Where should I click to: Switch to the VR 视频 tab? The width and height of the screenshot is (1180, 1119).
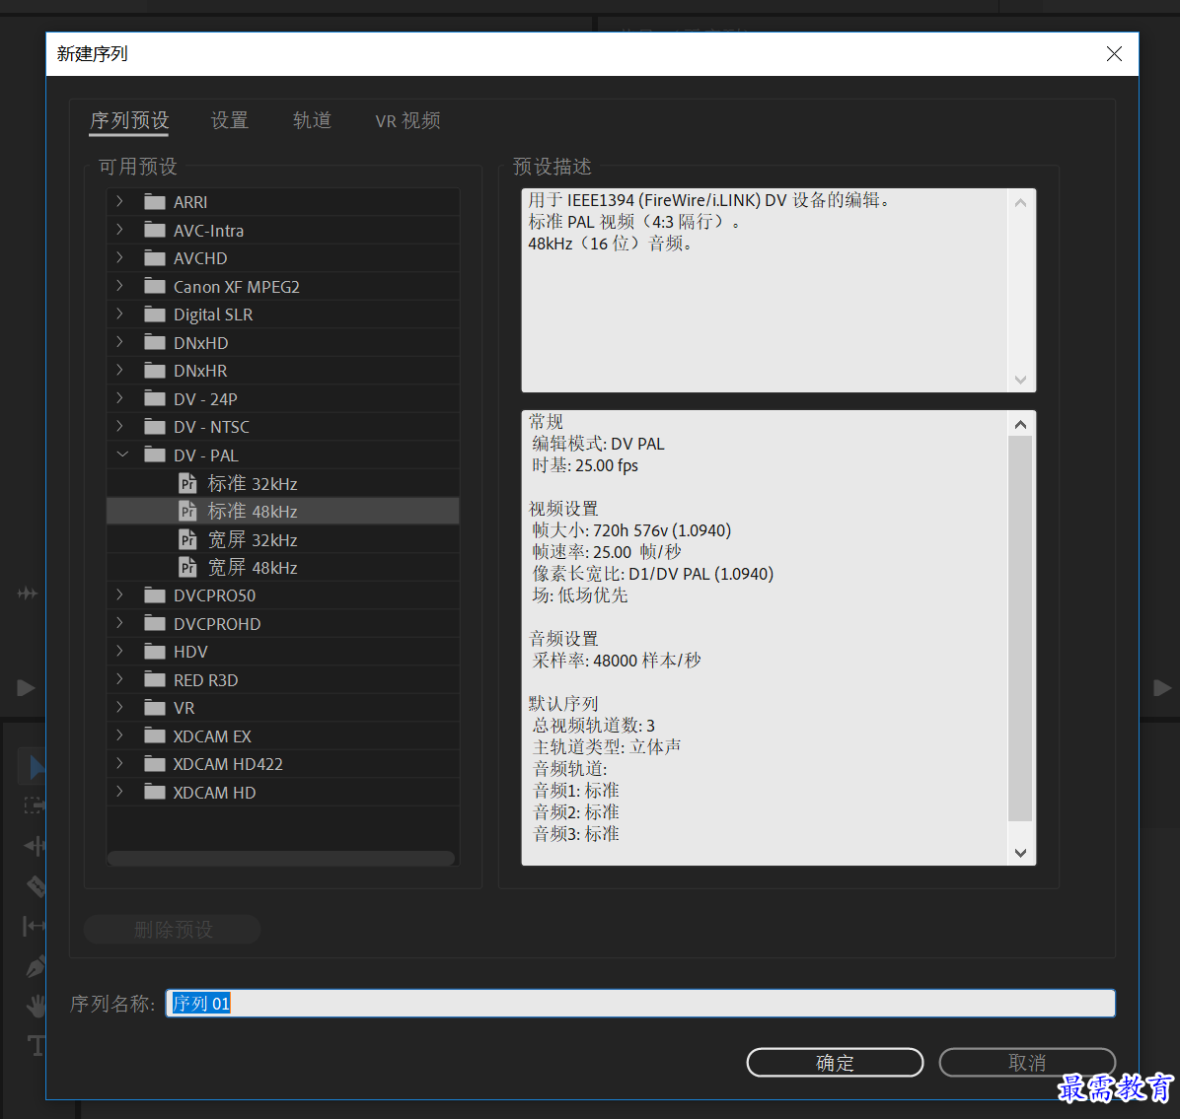407,120
